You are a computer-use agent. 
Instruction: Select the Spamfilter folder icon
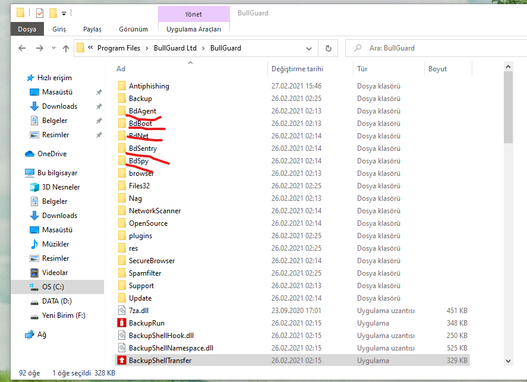(122, 273)
